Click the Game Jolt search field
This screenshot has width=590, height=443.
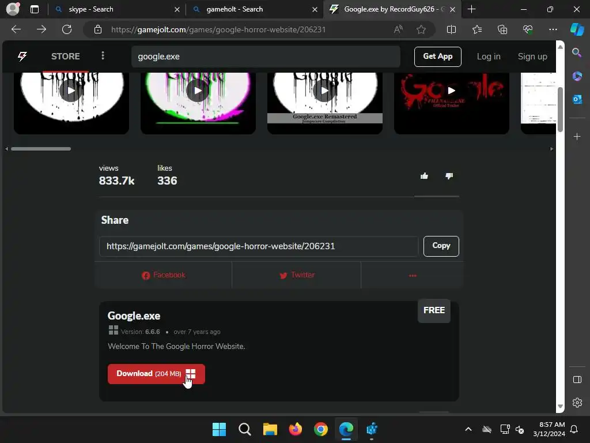pos(266,57)
